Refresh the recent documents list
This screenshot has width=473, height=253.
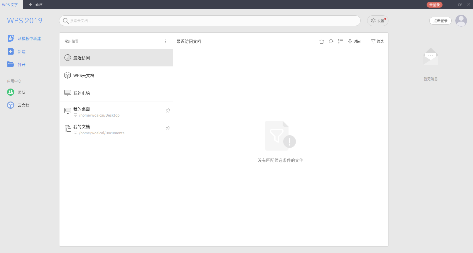(x=331, y=41)
